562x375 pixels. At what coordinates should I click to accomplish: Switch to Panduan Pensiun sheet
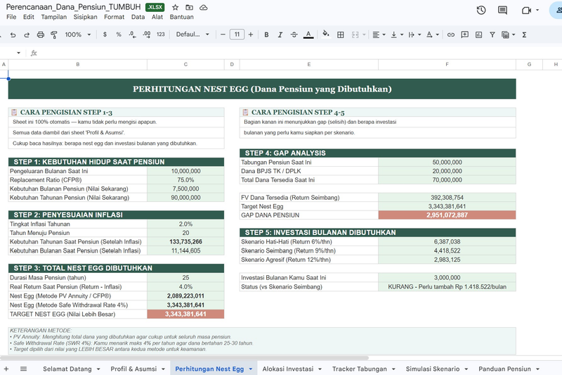(x=504, y=369)
